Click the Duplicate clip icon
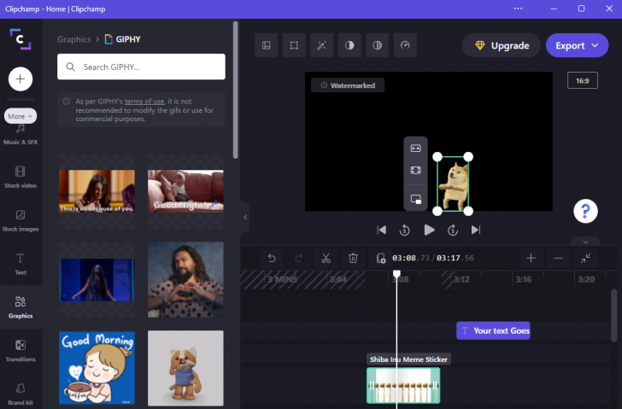Image resolution: width=622 pixels, height=409 pixels. [x=380, y=259]
